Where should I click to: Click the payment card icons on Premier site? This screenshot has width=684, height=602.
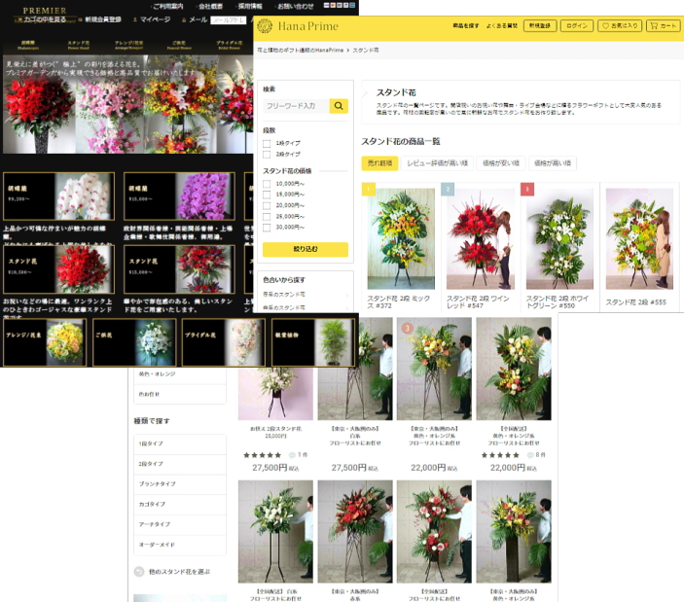click(x=340, y=5)
